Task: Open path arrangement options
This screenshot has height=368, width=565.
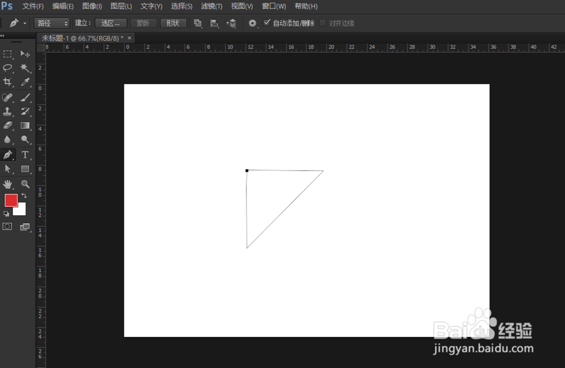Action: point(231,23)
